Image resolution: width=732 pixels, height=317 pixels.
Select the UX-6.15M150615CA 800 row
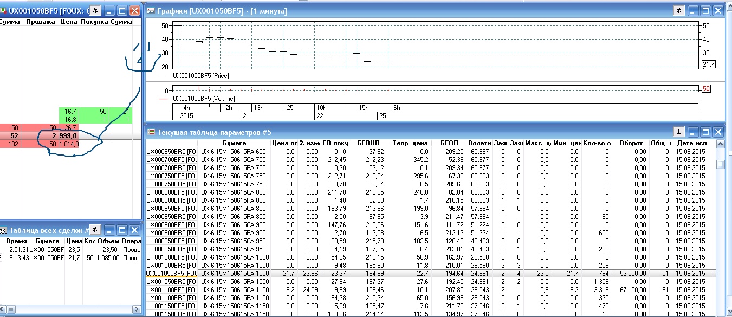pos(430,192)
